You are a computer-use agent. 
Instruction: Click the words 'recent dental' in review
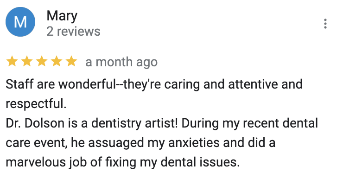[x=280, y=123]
